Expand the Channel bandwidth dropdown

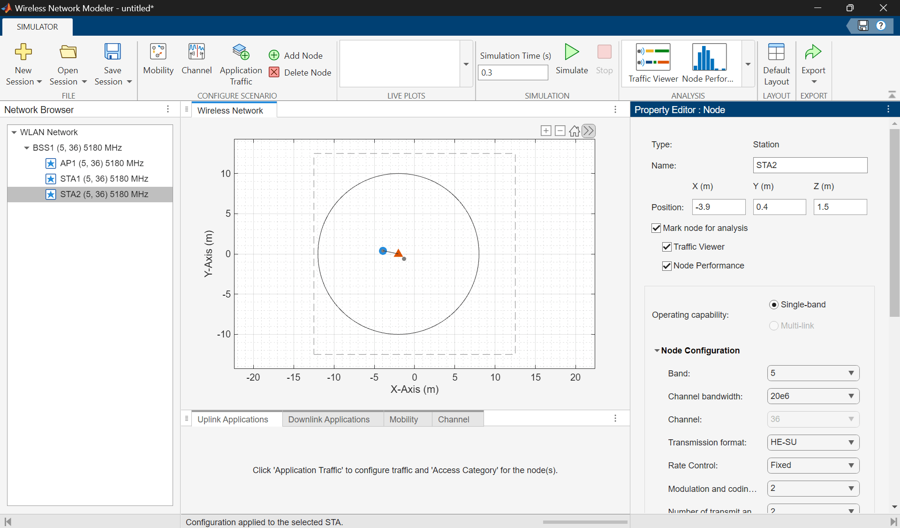[813, 397]
